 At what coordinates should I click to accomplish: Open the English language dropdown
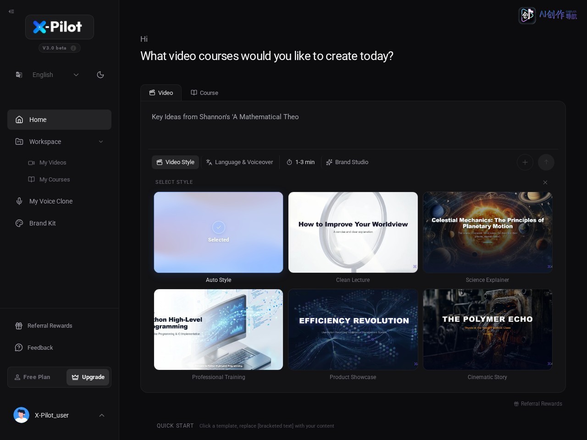pos(47,75)
